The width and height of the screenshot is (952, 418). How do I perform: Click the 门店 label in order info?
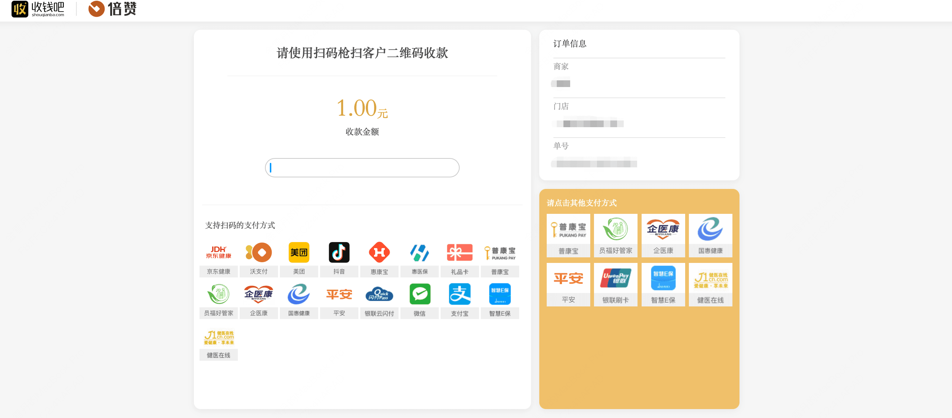[561, 106]
